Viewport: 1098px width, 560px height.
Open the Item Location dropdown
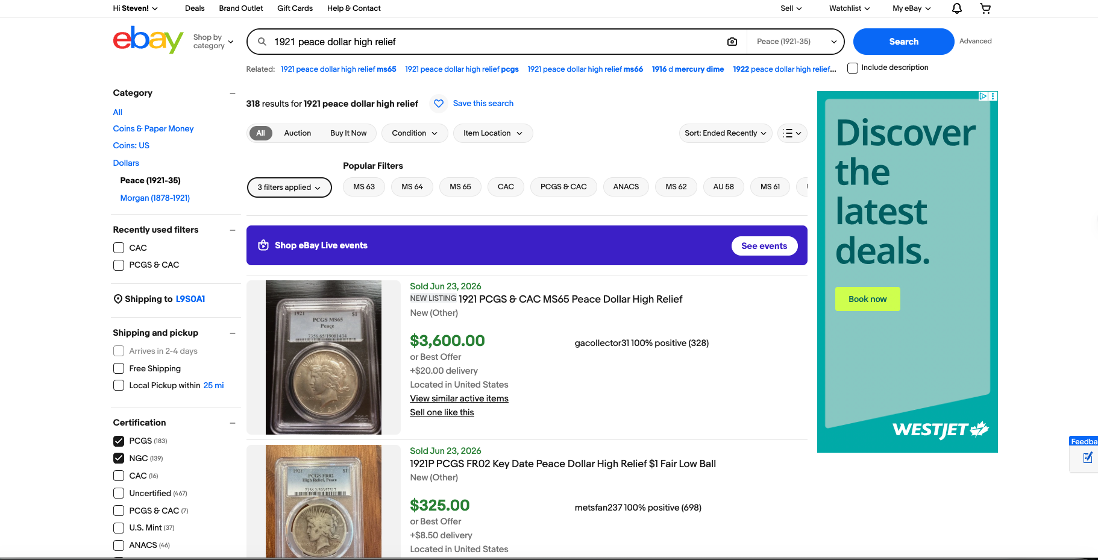(x=493, y=133)
